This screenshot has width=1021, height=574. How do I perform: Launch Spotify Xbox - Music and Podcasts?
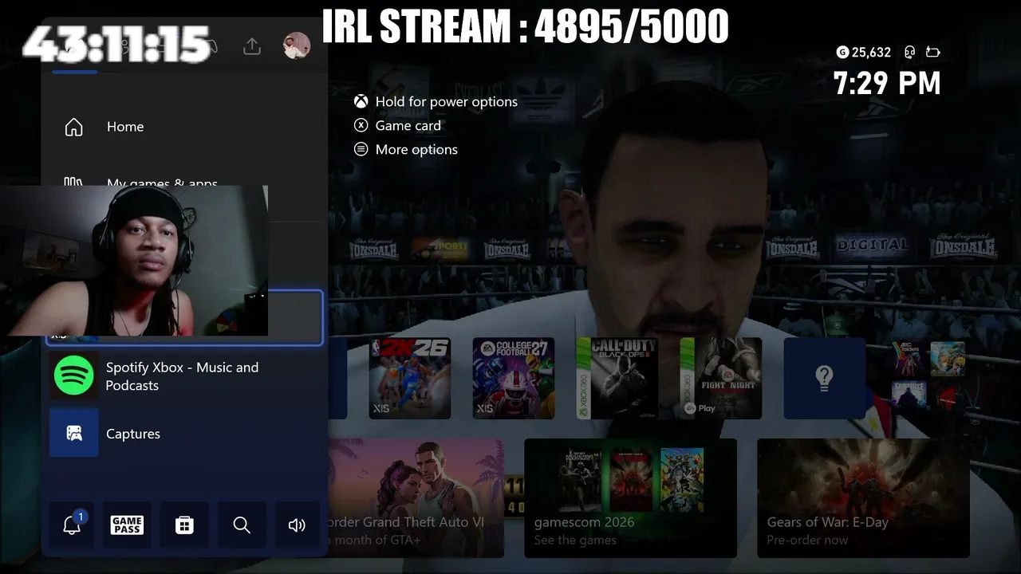pos(184,376)
